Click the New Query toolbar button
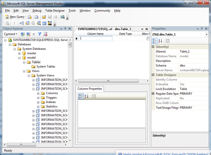The width and height of the screenshot is (211, 155). coord(15,17)
